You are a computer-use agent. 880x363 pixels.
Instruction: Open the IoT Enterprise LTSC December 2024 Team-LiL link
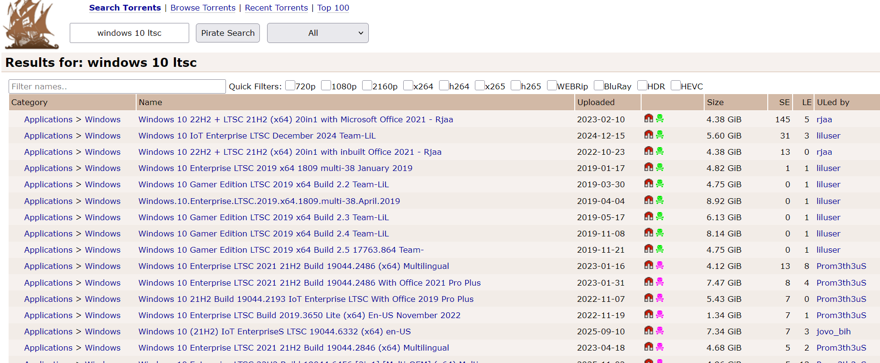(x=257, y=136)
